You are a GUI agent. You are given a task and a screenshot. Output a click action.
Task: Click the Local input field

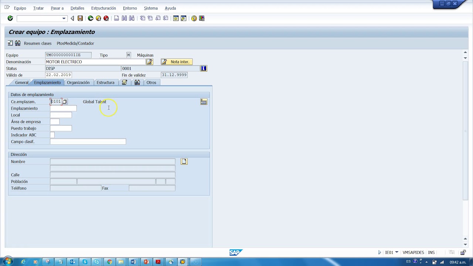pos(61,115)
